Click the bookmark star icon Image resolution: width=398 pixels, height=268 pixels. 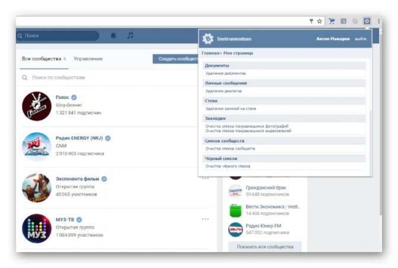pyautogui.click(x=320, y=21)
